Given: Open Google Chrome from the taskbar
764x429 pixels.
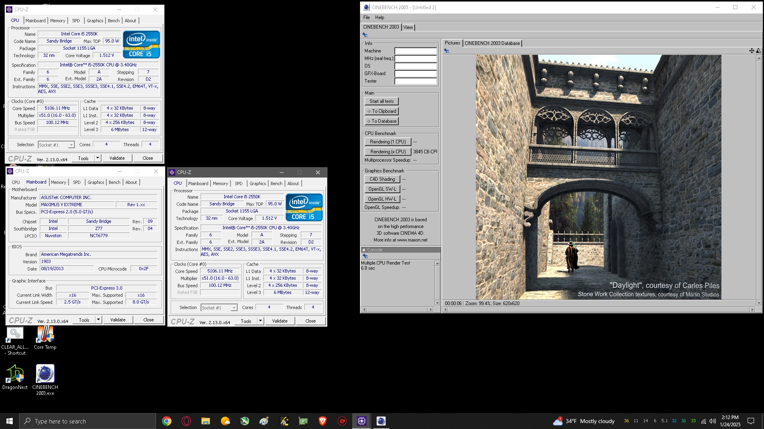Looking at the screenshot, I should click(167, 421).
